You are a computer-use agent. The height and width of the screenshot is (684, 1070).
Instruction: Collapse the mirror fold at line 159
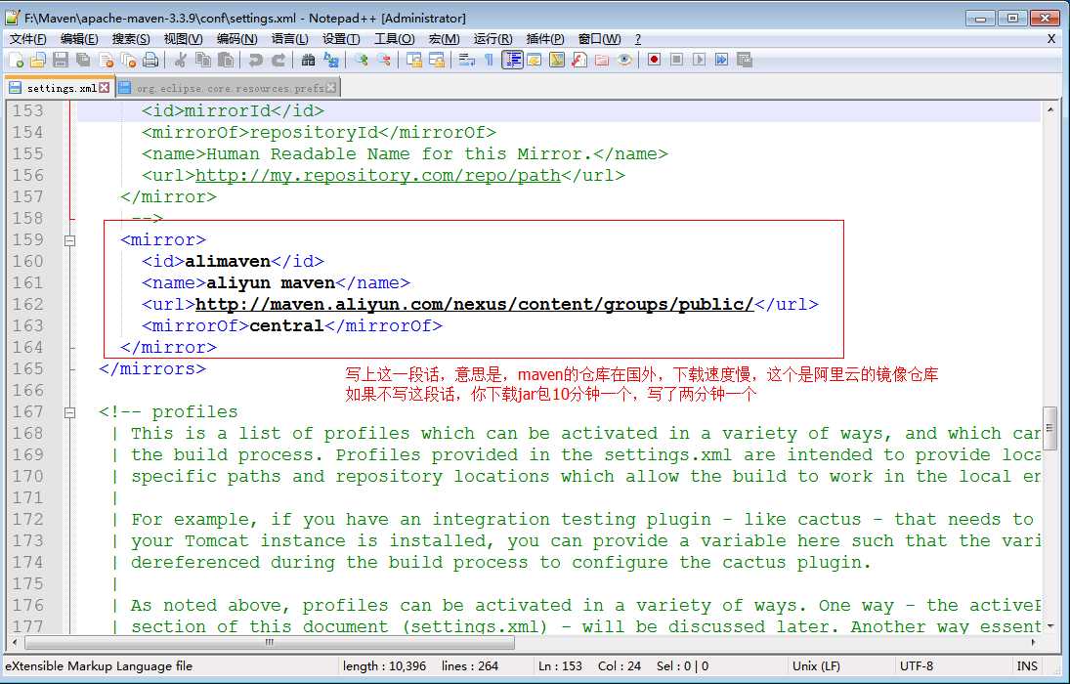click(x=69, y=240)
